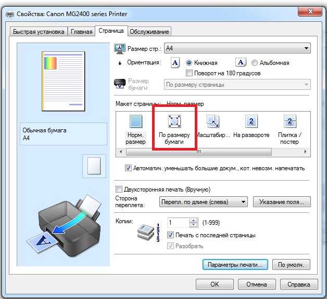Click the collated copies stack icon

coord(146,232)
